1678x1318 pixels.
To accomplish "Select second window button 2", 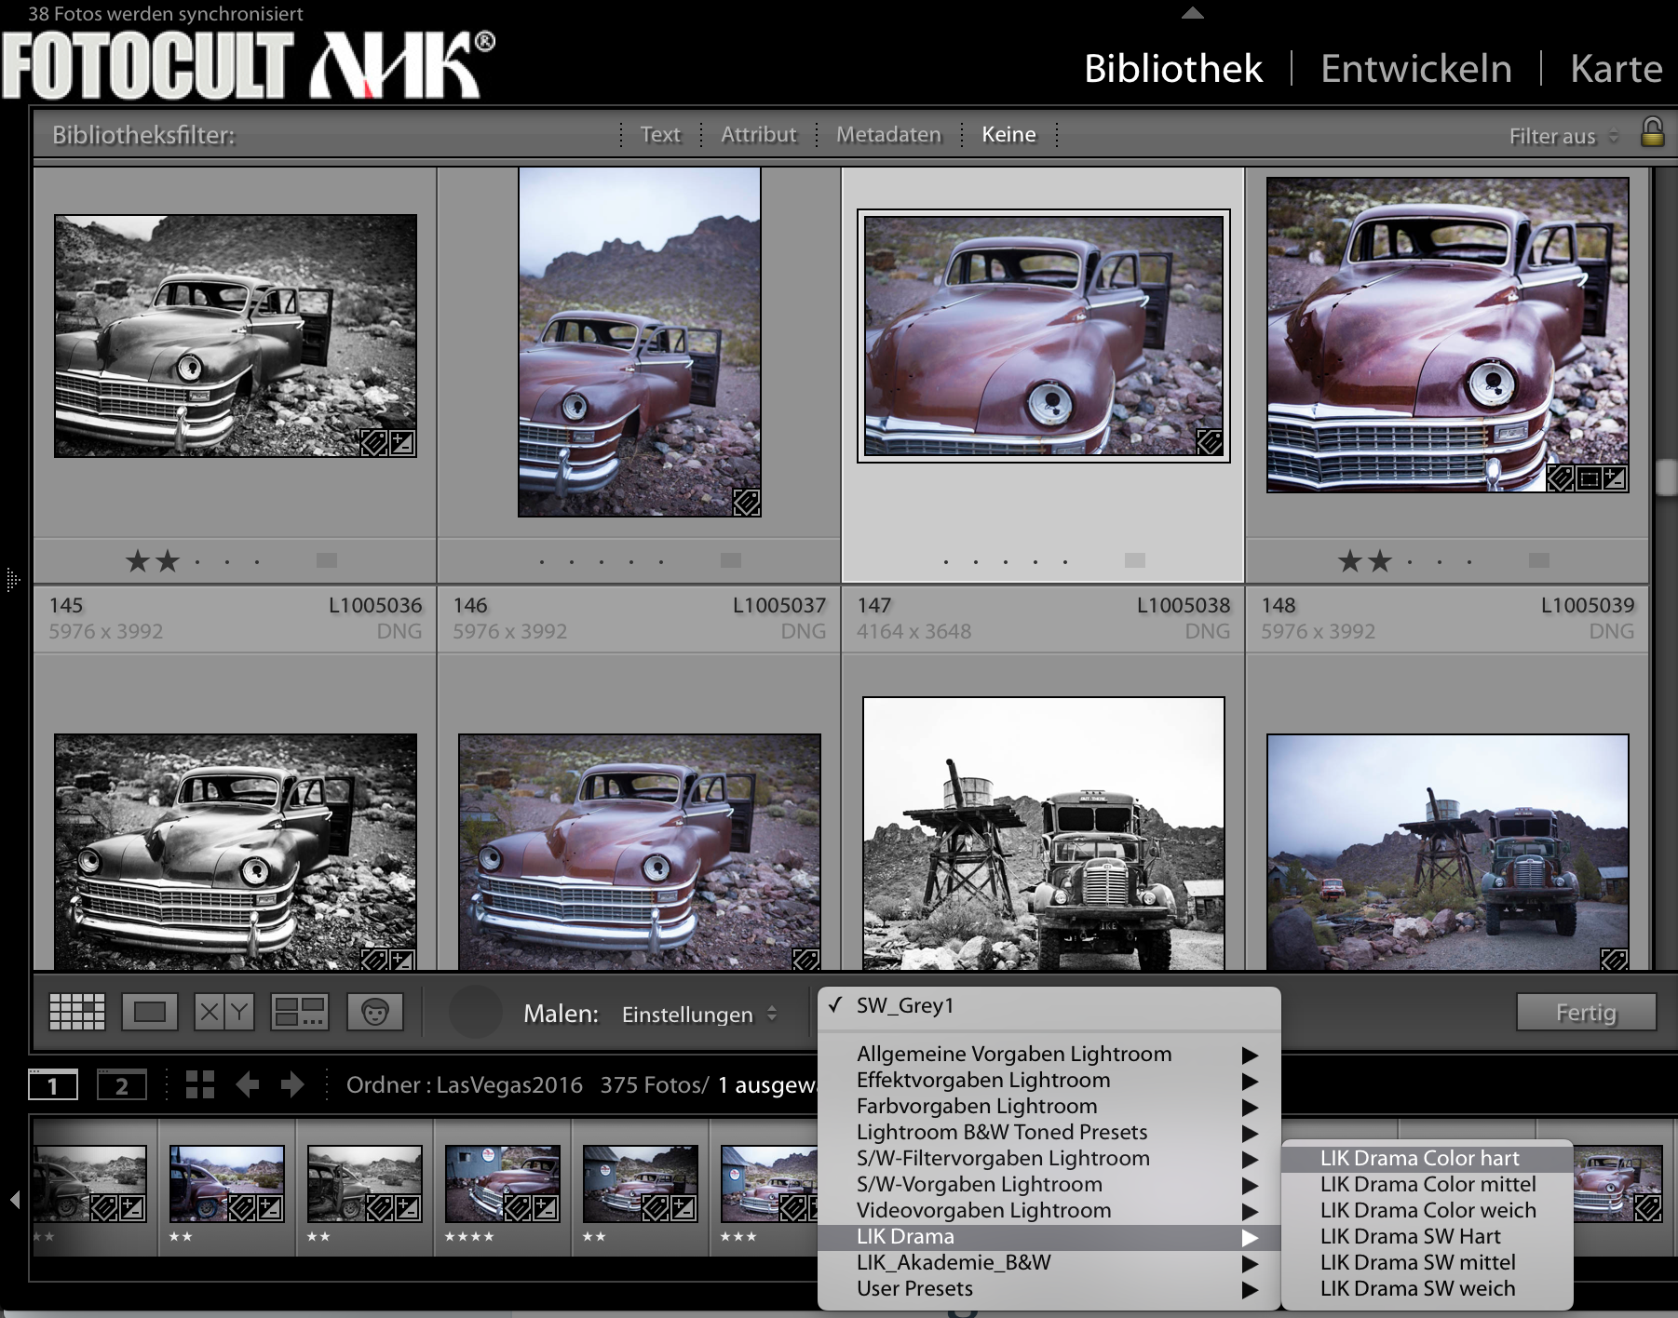I will [x=121, y=1085].
